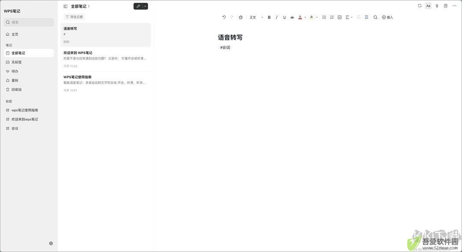
Task: Select the 会议 tag in the sidebar
Action: (29, 129)
